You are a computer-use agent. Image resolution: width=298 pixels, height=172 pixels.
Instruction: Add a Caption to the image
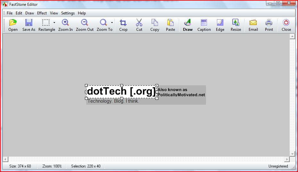(x=204, y=23)
